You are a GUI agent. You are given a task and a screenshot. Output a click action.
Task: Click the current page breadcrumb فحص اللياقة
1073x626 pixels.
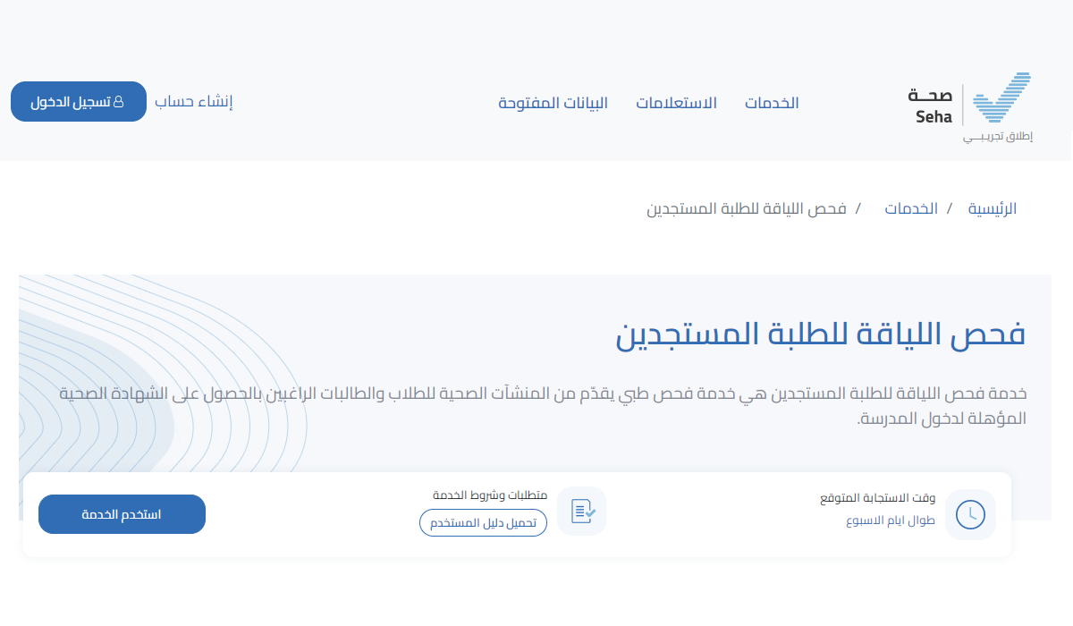(x=747, y=209)
